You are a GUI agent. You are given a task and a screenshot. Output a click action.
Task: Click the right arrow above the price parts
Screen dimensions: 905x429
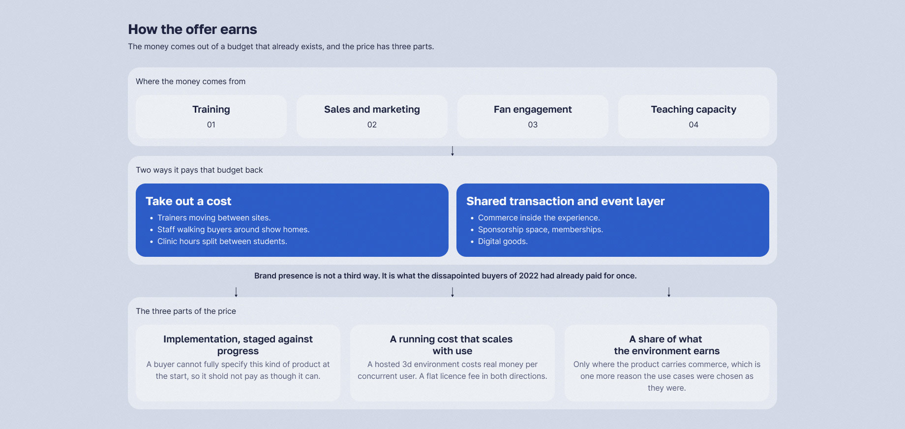point(669,292)
